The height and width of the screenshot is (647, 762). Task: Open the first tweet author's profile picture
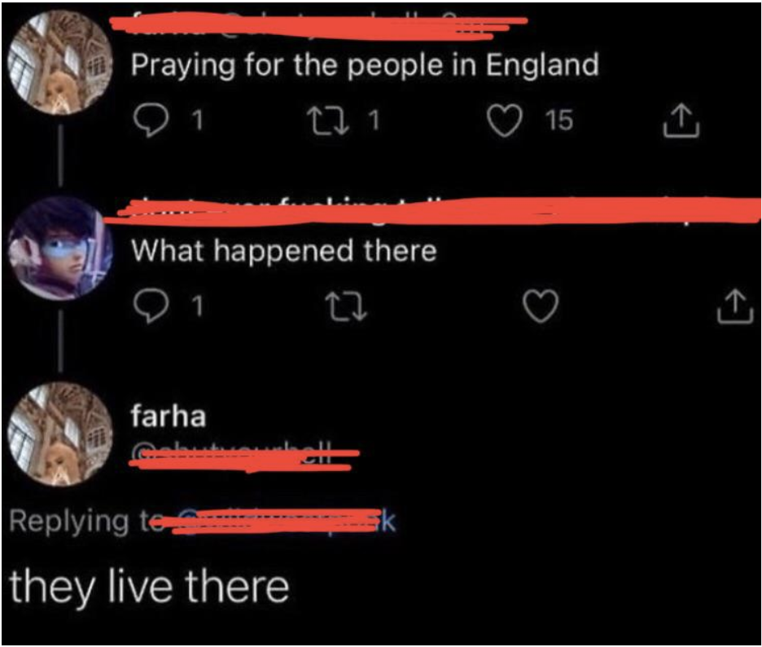click(60, 63)
